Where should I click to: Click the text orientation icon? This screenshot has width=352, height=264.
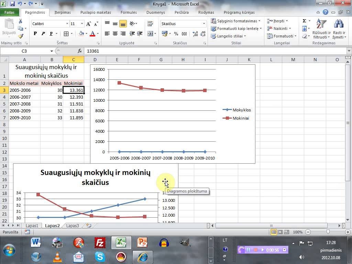click(132, 24)
